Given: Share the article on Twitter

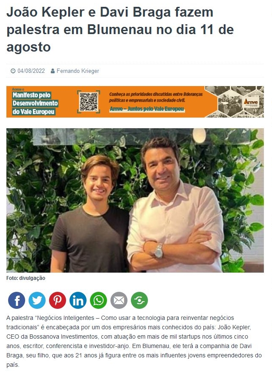Looking at the screenshot, I should tap(37, 300).
